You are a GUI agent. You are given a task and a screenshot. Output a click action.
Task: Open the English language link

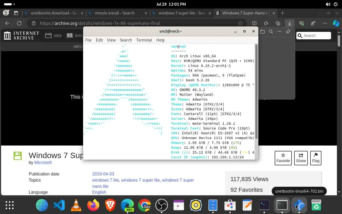(99, 192)
